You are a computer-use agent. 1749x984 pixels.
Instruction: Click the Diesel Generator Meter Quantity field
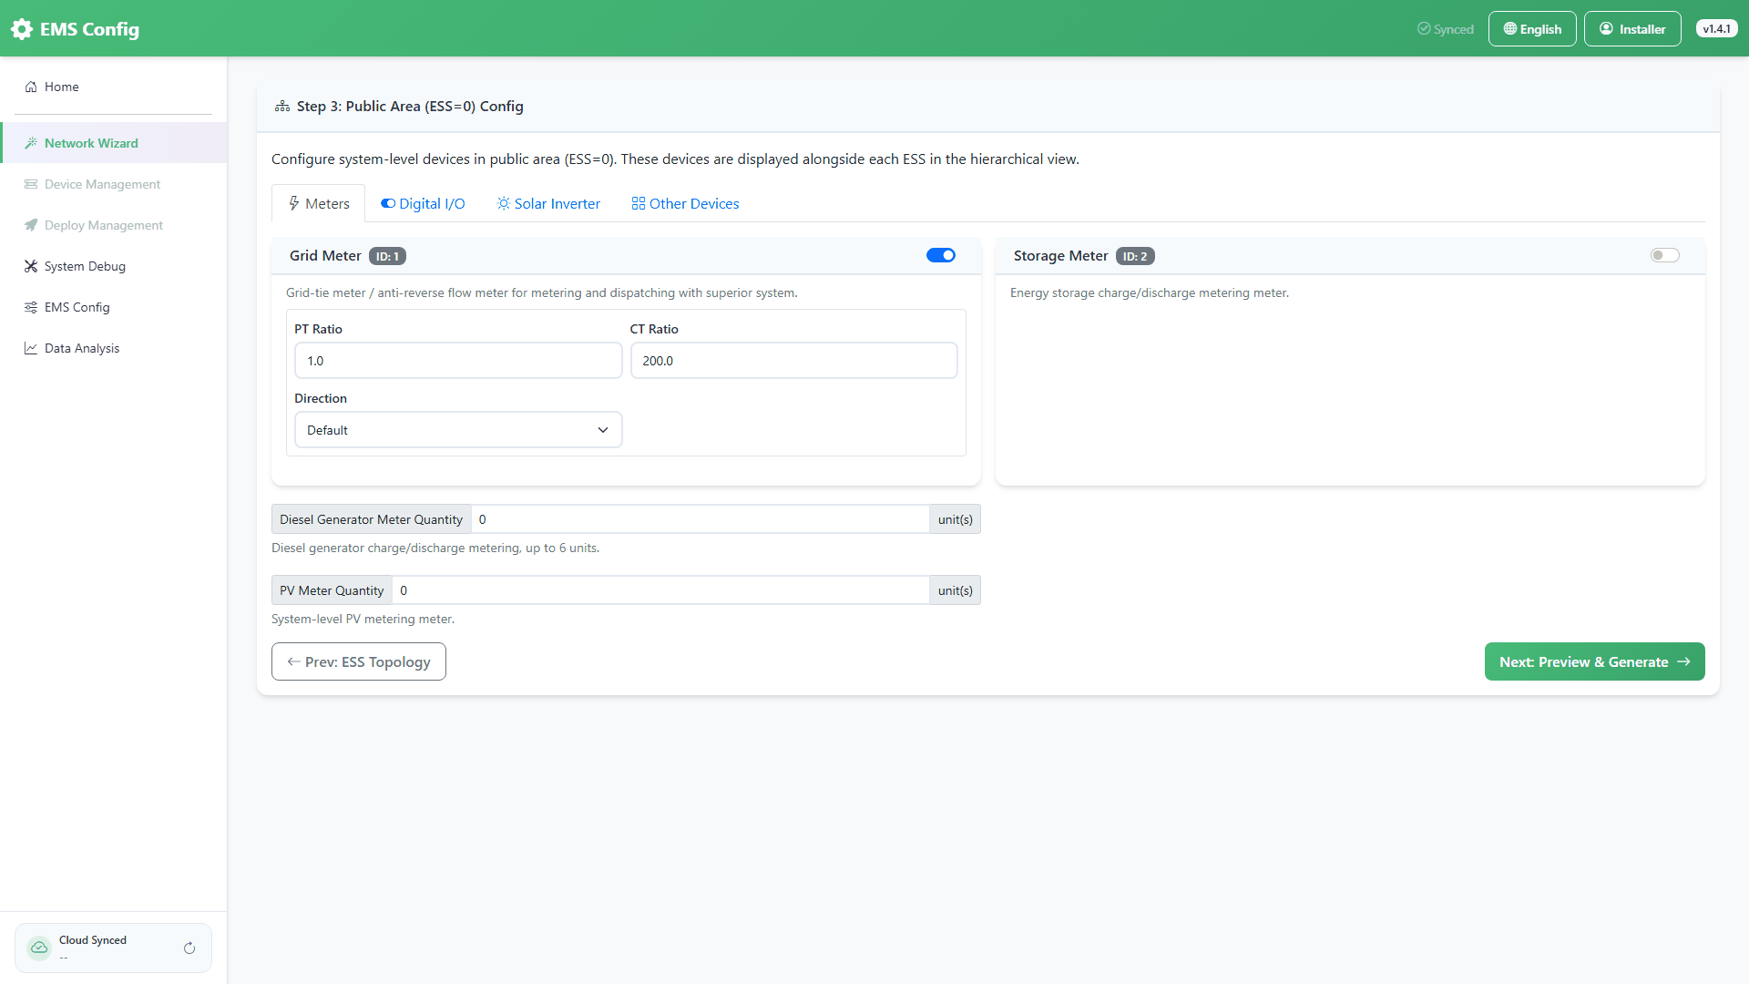tap(700, 519)
